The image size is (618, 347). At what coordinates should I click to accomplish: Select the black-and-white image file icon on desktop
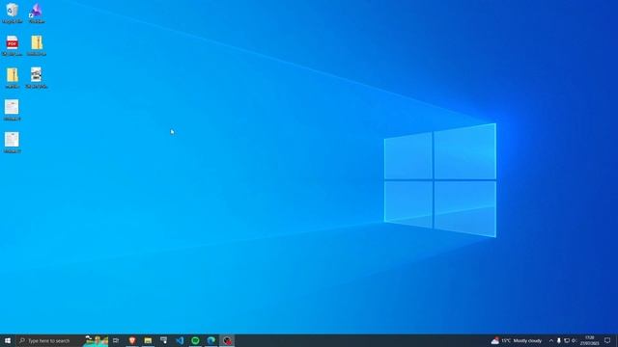pos(37,78)
